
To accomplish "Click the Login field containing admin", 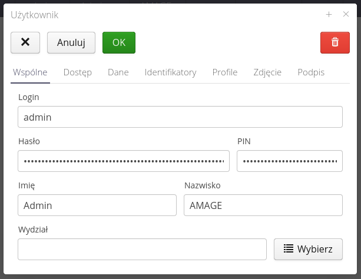I will point(180,117).
